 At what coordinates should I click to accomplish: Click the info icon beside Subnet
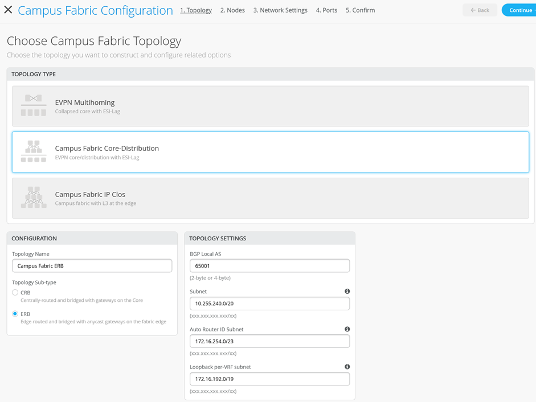pos(347,292)
